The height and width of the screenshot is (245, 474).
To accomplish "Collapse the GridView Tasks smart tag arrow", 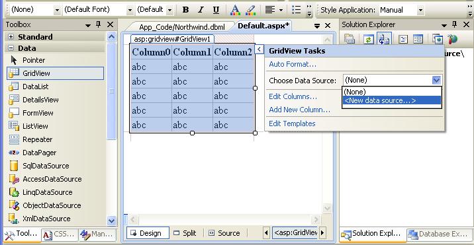I will (x=259, y=49).
